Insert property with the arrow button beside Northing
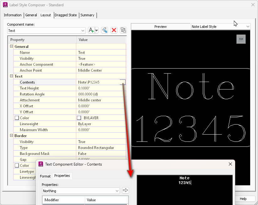This screenshot has width=258, height=205. pos(125,190)
